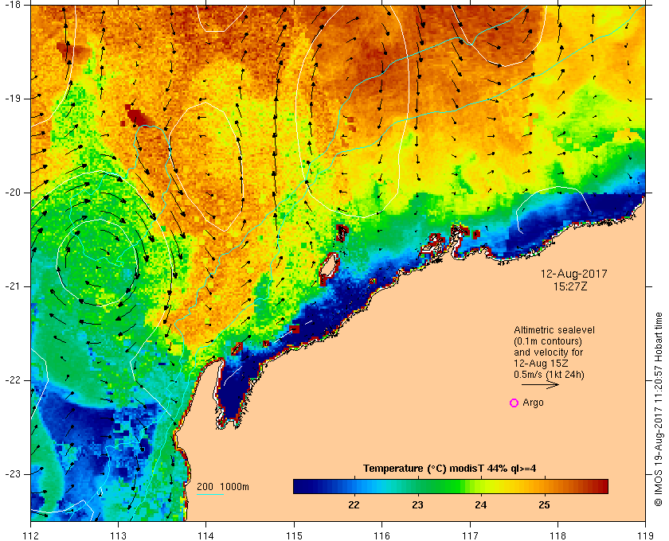Click the 12-Aug 15Z caption line
The width and height of the screenshot is (669, 541).
(x=541, y=364)
